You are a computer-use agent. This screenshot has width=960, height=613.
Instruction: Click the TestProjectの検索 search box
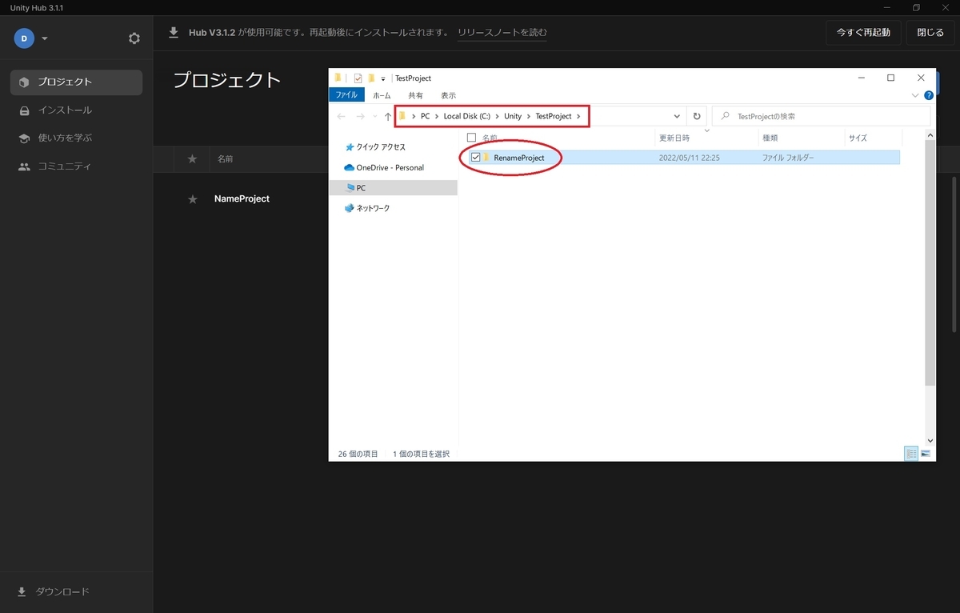[822, 116]
